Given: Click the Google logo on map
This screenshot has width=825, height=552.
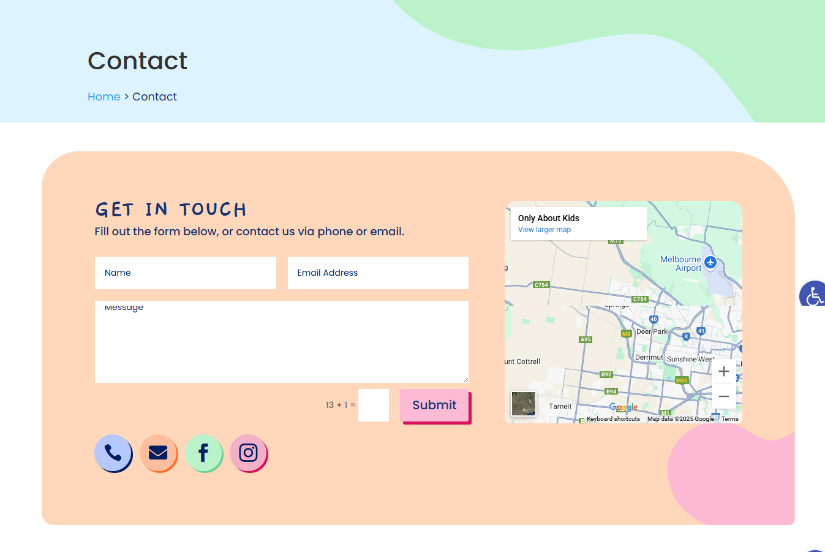Looking at the screenshot, I should (623, 407).
